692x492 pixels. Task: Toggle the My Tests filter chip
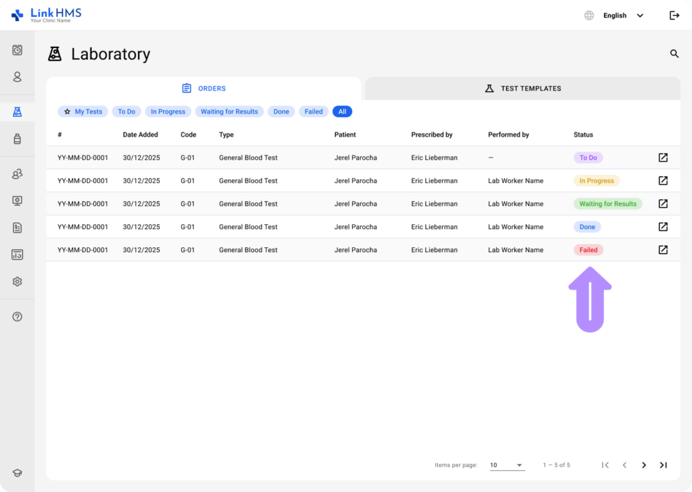pyautogui.click(x=82, y=112)
